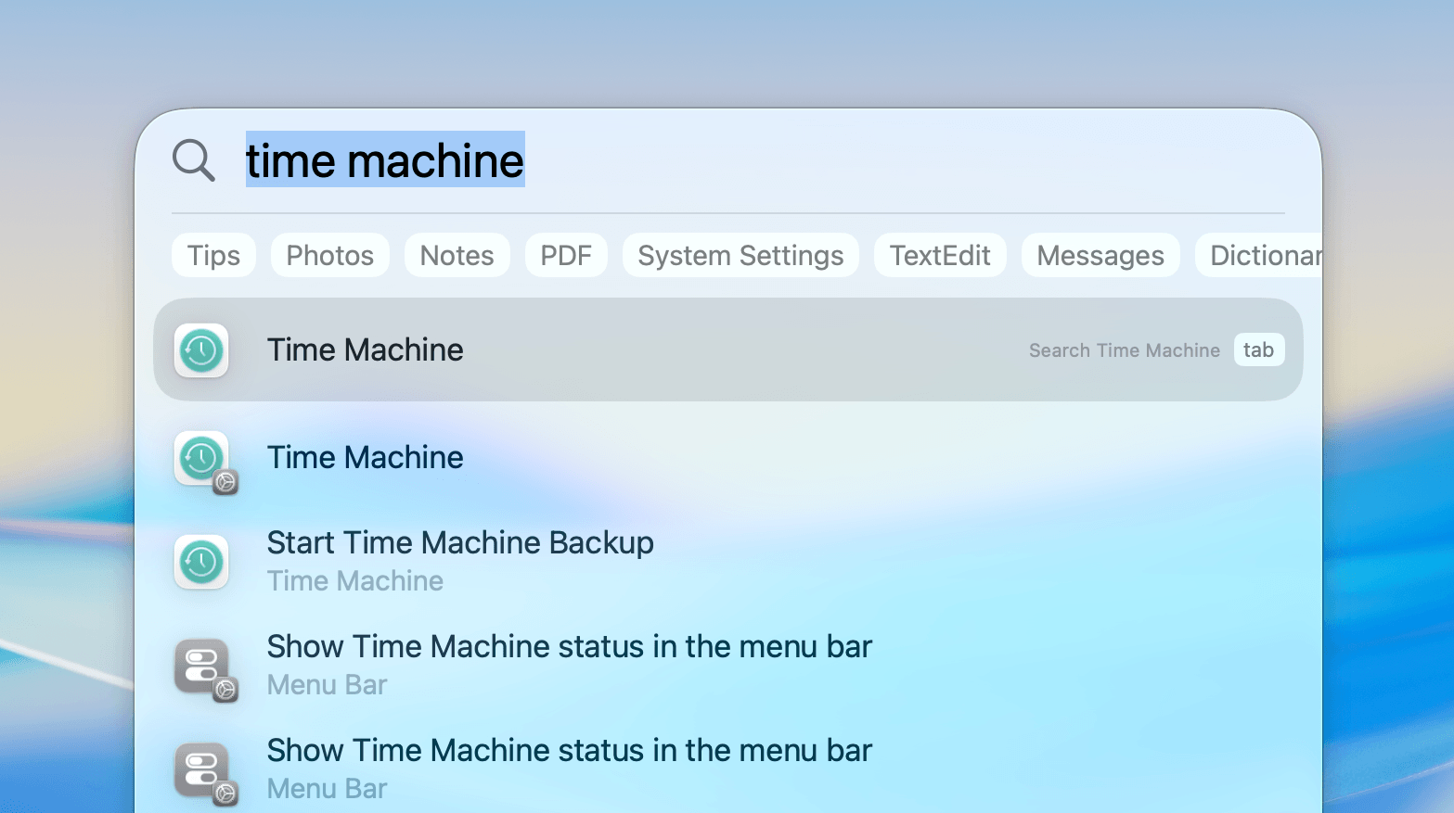Select the System Settings filter chip
Viewport: 1454px width, 813px height.
tap(740, 255)
